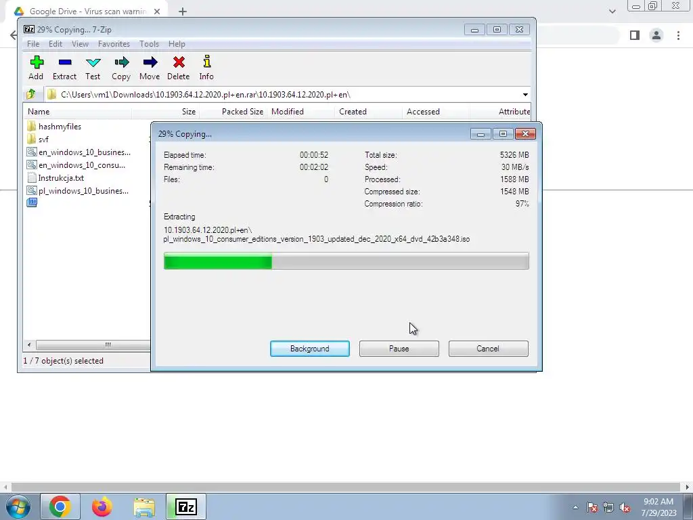The height and width of the screenshot is (520, 693).
Task: Open the Help menu
Action: tap(177, 44)
